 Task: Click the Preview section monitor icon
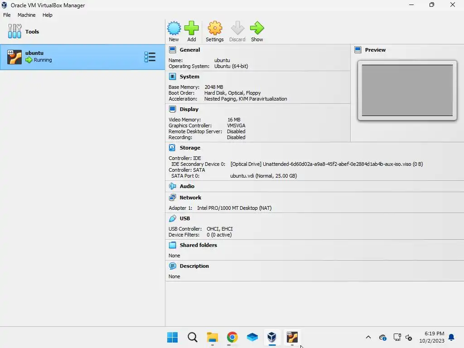358,50
